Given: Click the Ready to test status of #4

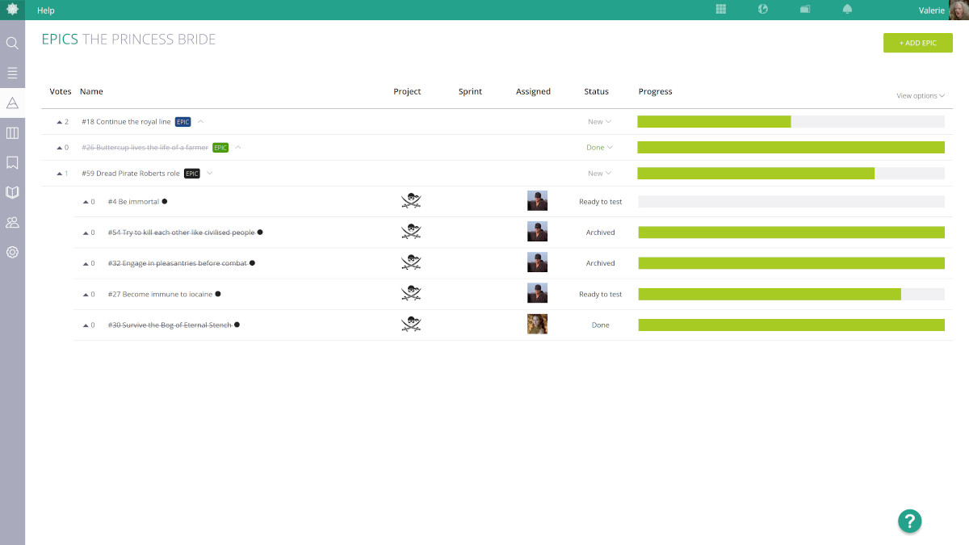Looking at the screenshot, I should click(x=601, y=202).
